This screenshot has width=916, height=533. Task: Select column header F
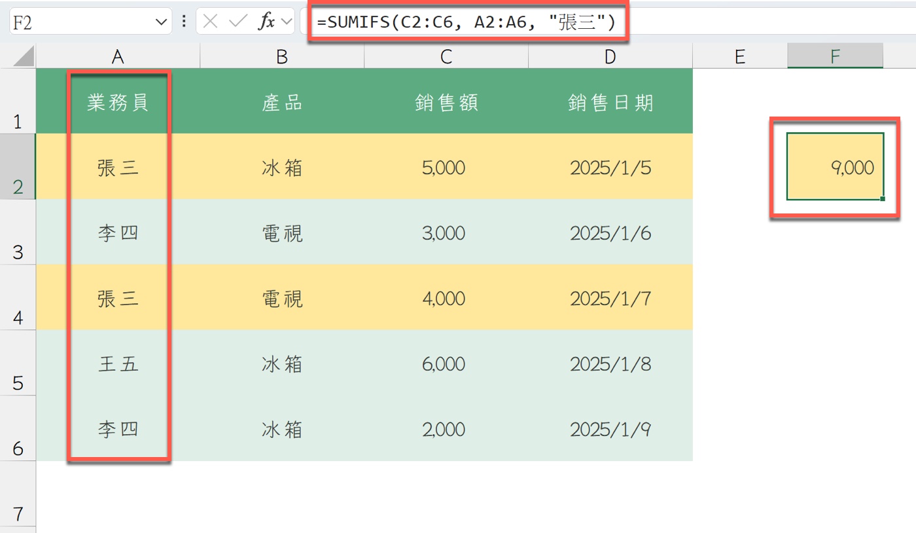click(835, 56)
